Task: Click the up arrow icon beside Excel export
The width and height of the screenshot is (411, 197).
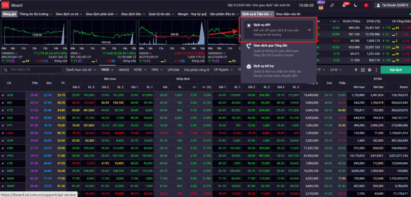Action: 356,70
